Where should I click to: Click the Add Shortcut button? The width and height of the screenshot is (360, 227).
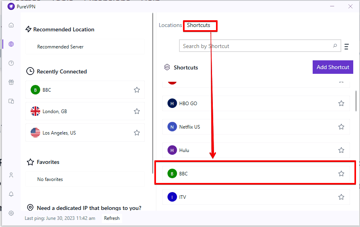click(333, 67)
